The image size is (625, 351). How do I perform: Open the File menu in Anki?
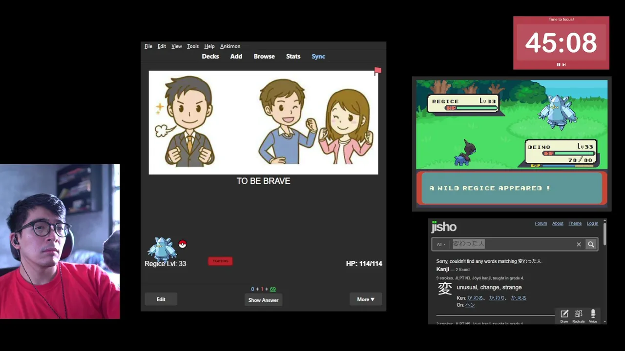[148, 46]
